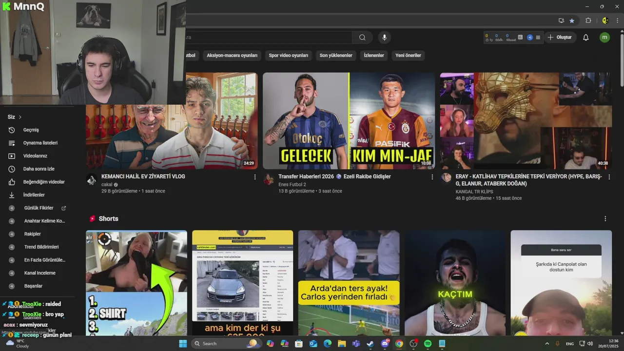Viewport: 624px width, 351px height.
Task: Open the Chrome extensions puzzle icon
Action: point(588,20)
